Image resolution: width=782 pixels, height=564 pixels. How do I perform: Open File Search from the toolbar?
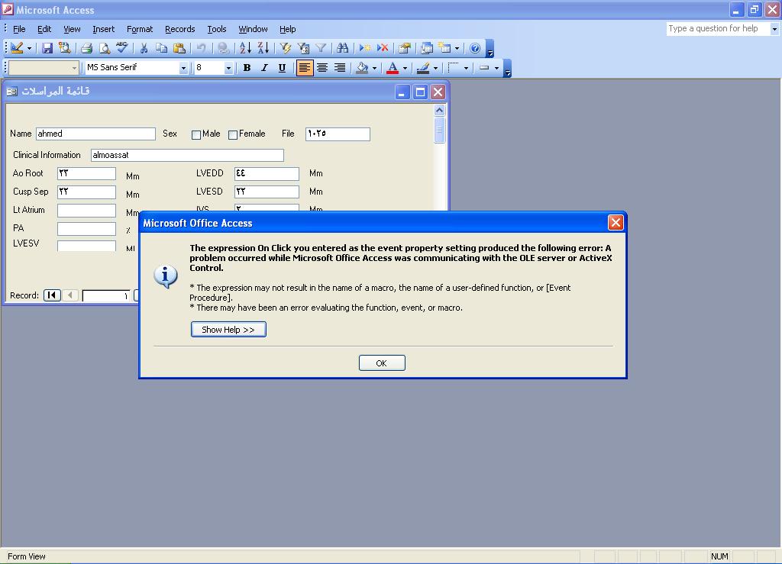(x=64, y=48)
